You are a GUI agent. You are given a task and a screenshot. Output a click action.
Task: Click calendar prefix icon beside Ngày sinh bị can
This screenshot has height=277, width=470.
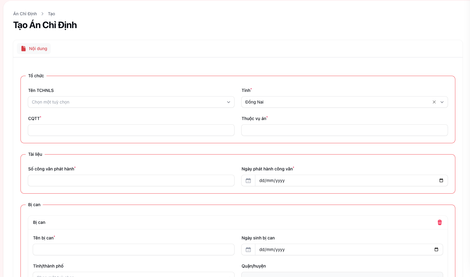pyautogui.click(x=248, y=250)
